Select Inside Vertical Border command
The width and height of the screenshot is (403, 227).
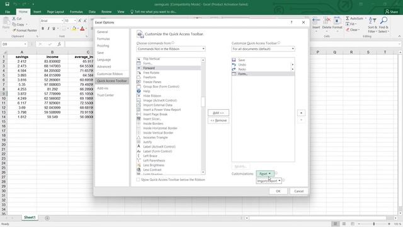169,133
